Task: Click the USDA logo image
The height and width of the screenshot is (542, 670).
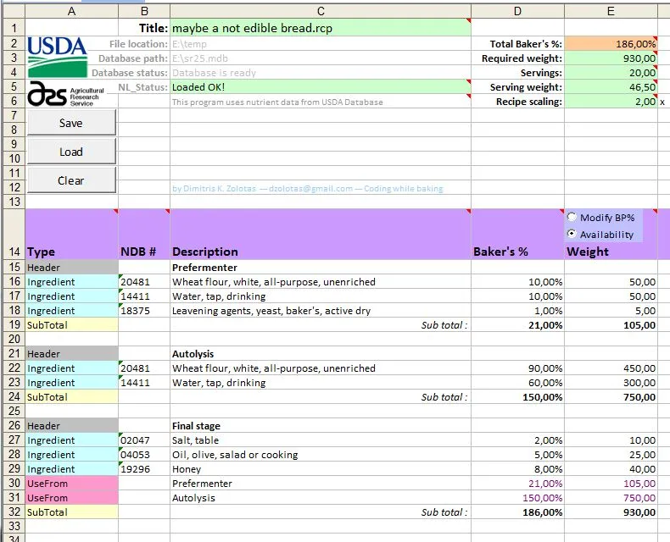Action: coord(58,58)
